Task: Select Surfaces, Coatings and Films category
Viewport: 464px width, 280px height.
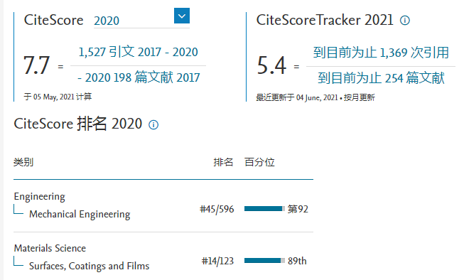Action: pos(89,266)
